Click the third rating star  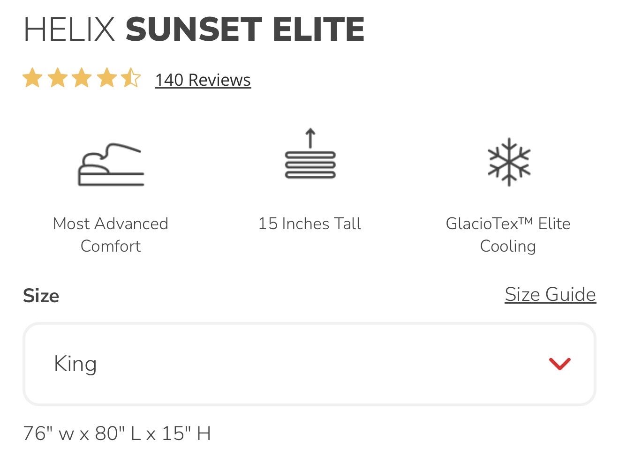pos(82,78)
